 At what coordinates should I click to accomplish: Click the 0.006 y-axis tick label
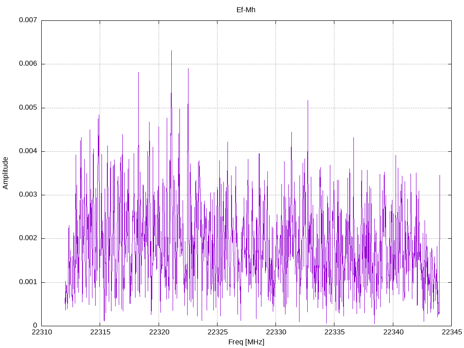point(28,63)
